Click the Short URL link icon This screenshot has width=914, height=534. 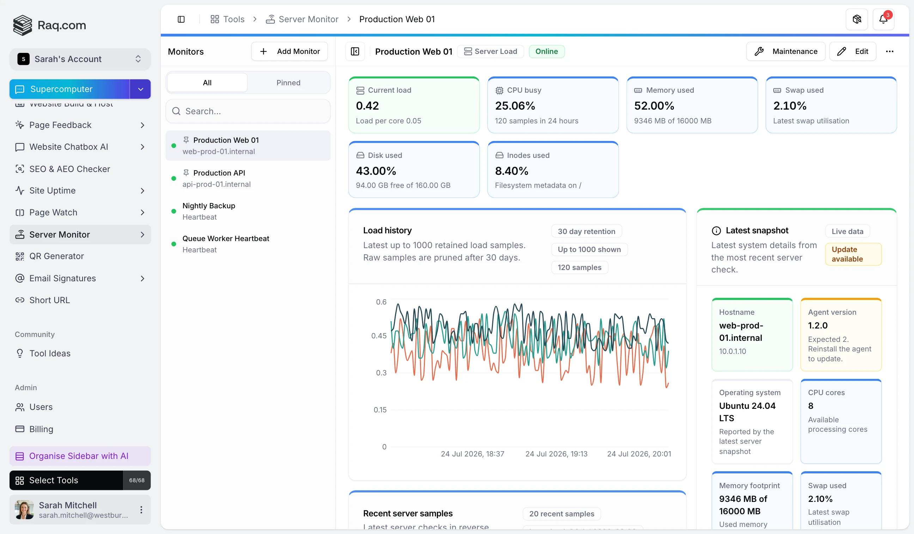(20, 300)
